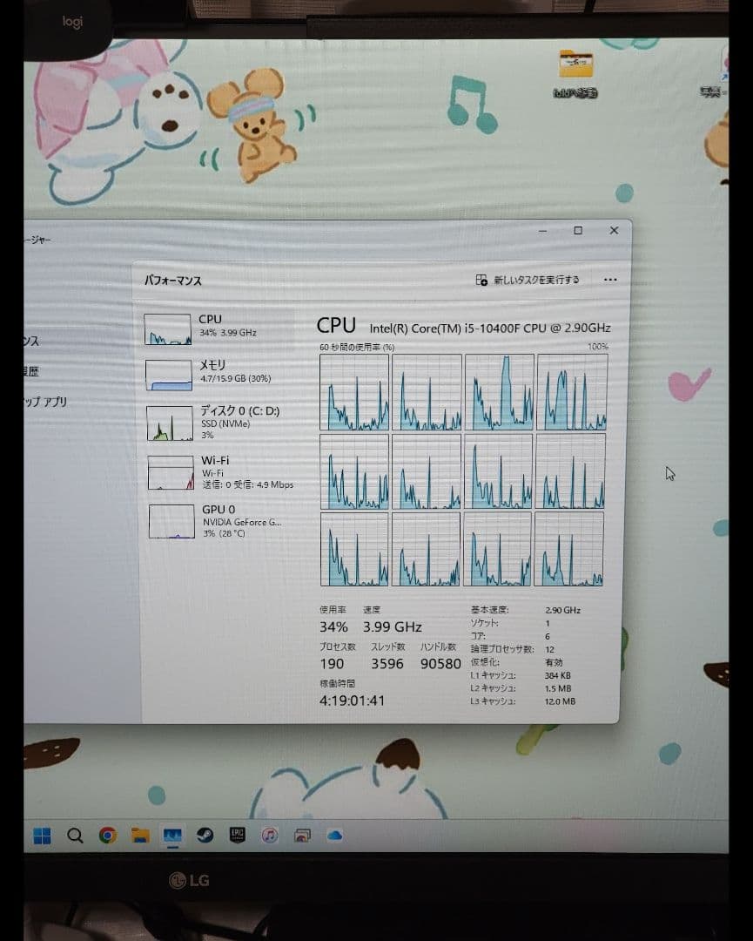Open the stacked-windows app icon beside iTunes
The image size is (753, 941).
[x=302, y=836]
